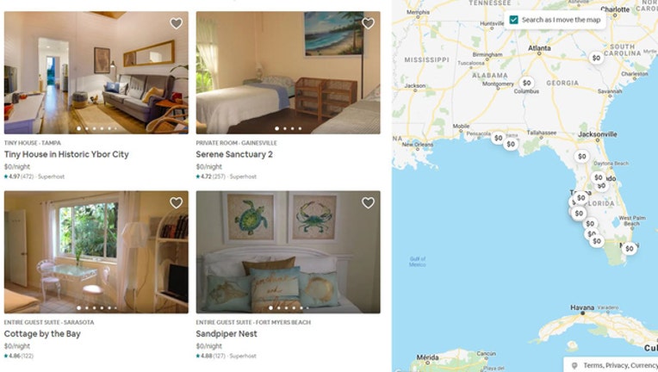The image size is (658, 372).
Task: Click the $0 map marker near Columbus
Action: [526, 83]
